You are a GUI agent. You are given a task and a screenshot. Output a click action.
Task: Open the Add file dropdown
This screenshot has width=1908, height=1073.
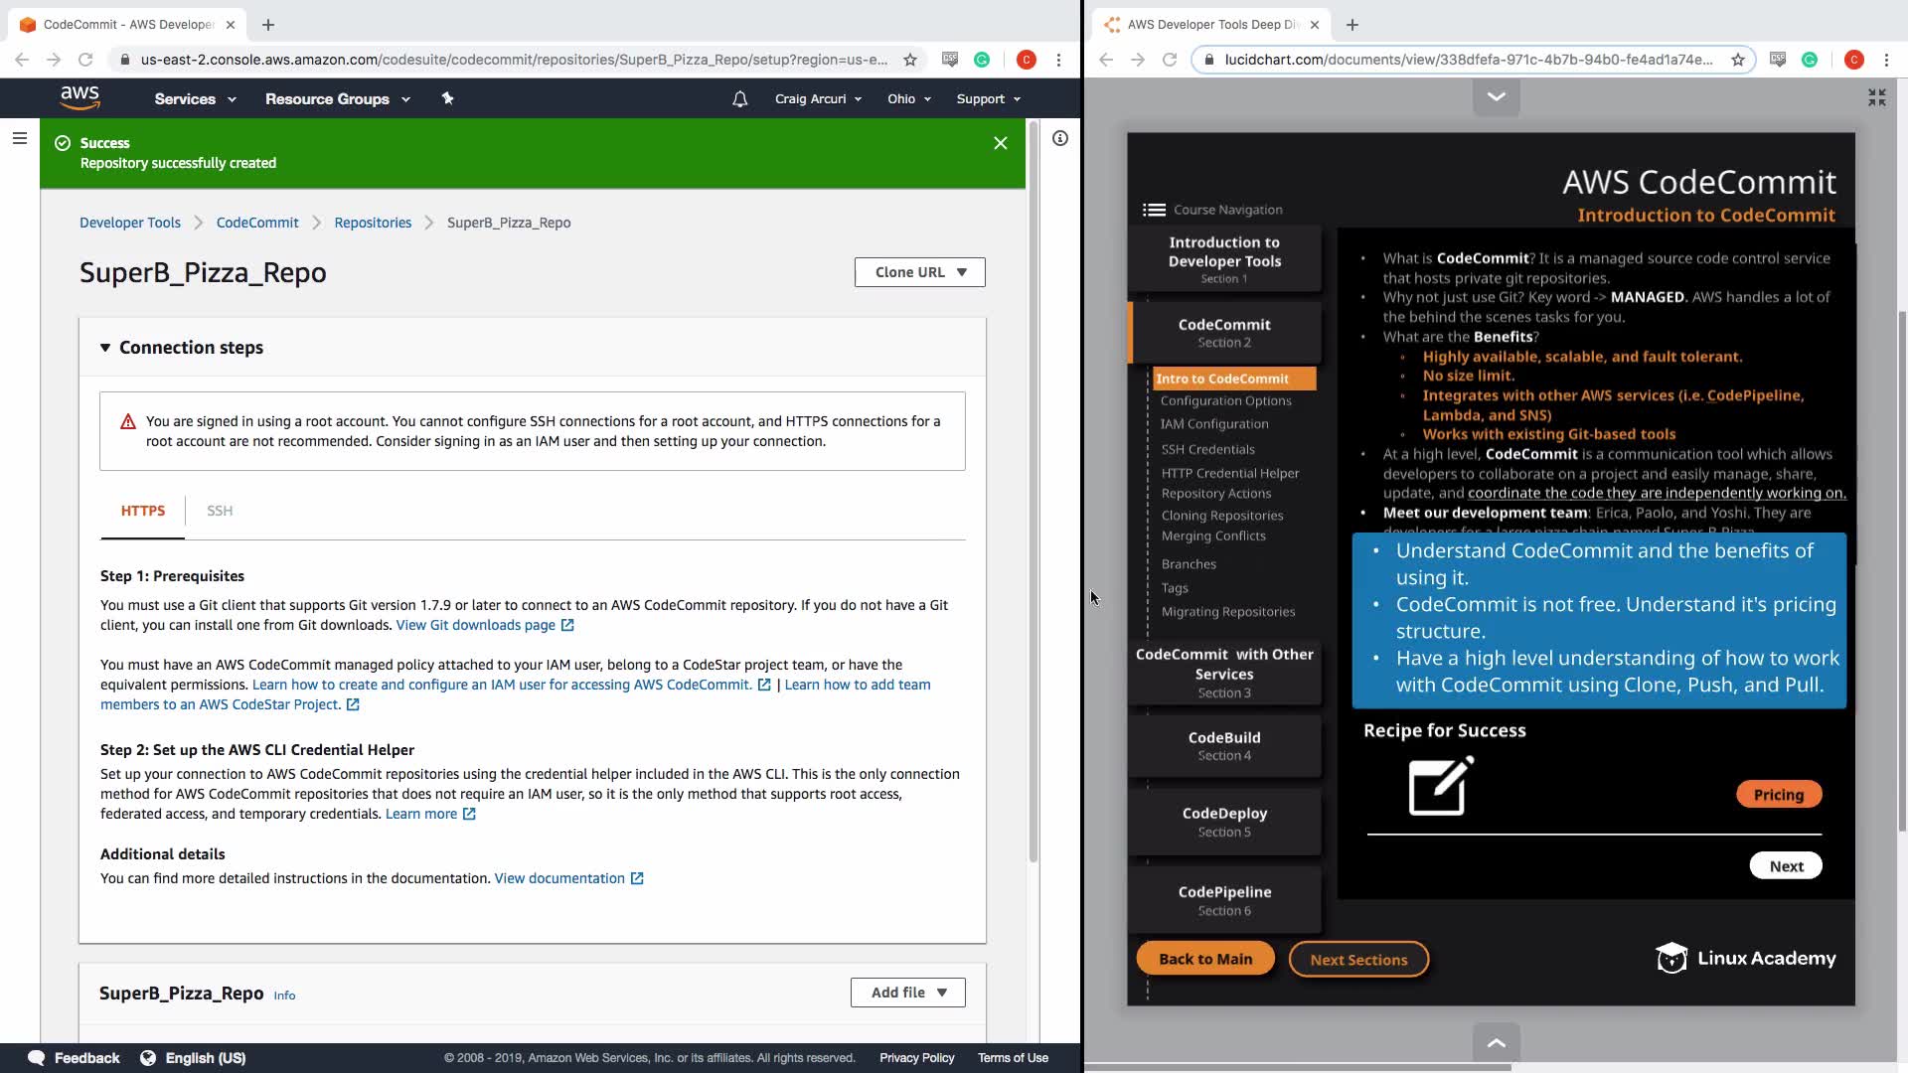click(x=907, y=993)
